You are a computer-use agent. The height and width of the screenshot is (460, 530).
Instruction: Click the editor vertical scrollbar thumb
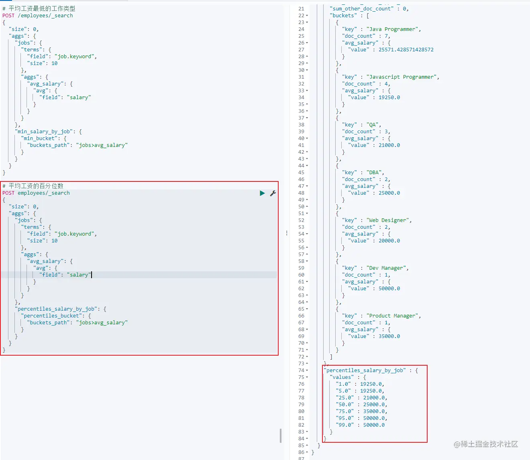(280, 436)
